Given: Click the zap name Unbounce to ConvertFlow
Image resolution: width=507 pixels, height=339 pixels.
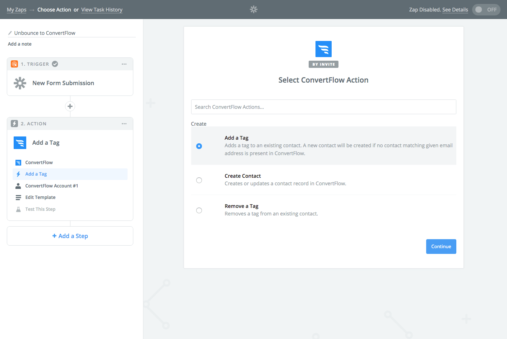Looking at the screenshot, I should (45, 33).
